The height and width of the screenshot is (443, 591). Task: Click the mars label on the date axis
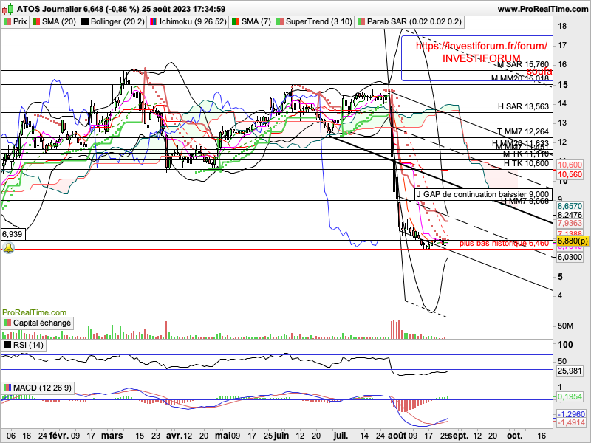pos(112,436)
